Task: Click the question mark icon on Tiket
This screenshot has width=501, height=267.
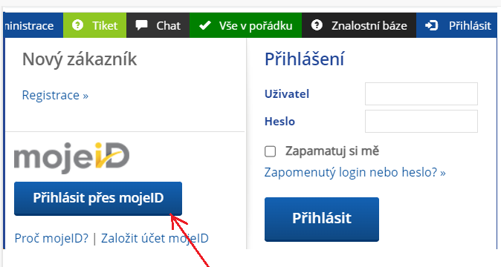Action: (77, 25)
